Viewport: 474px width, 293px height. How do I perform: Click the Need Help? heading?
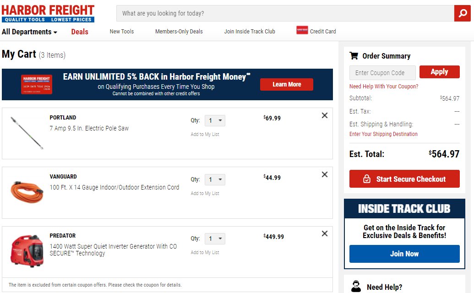point(385,287)
